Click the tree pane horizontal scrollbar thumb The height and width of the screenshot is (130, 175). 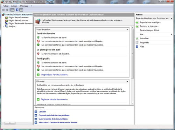click(x=10, y=123)
